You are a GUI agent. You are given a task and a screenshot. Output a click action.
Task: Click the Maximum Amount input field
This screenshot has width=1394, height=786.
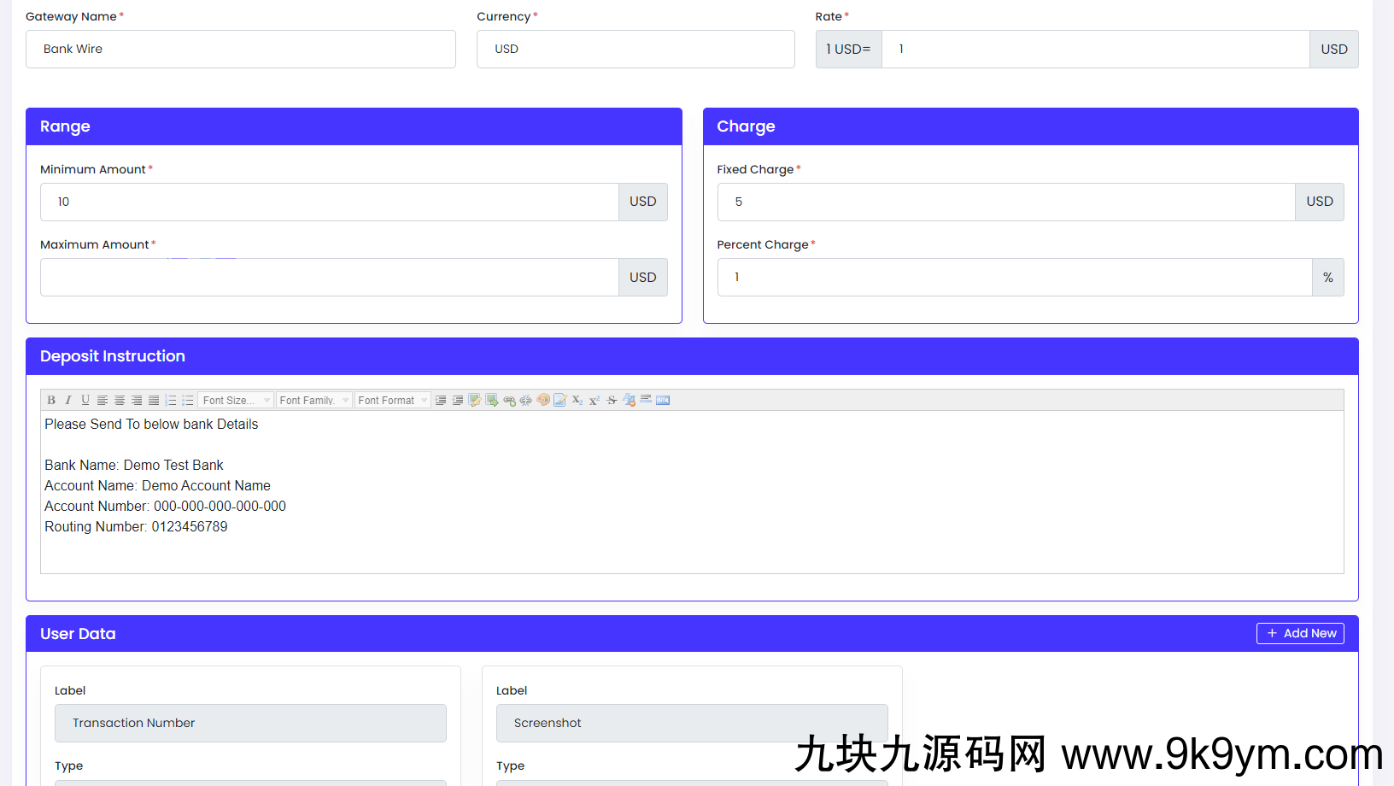point(329,278)
